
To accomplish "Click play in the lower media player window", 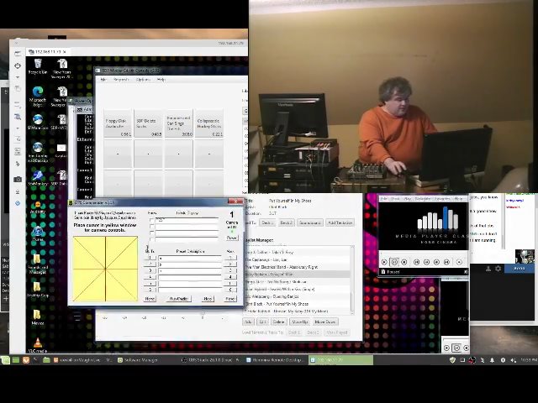I will (x=446, y=348).
